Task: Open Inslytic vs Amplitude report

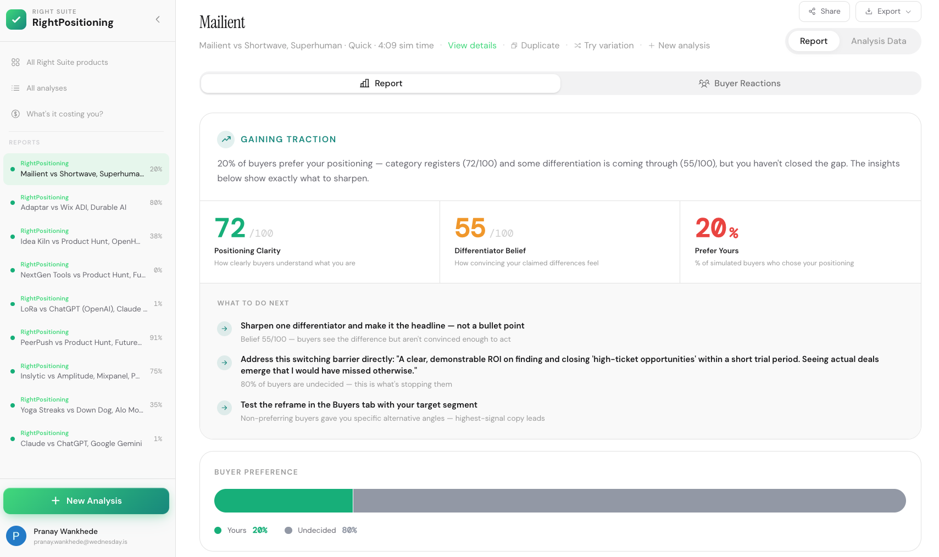Action: point(86,371)
